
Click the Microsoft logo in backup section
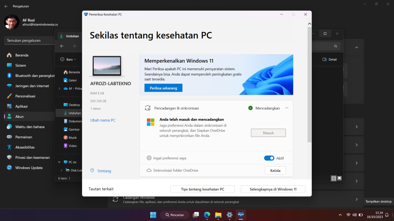(x=151, y=122)
